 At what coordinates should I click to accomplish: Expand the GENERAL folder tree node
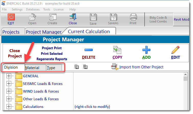pos(9,76)
